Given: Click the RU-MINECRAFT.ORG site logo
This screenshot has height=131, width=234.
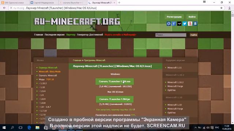Looking at the screenshot, I should (77, 21).
